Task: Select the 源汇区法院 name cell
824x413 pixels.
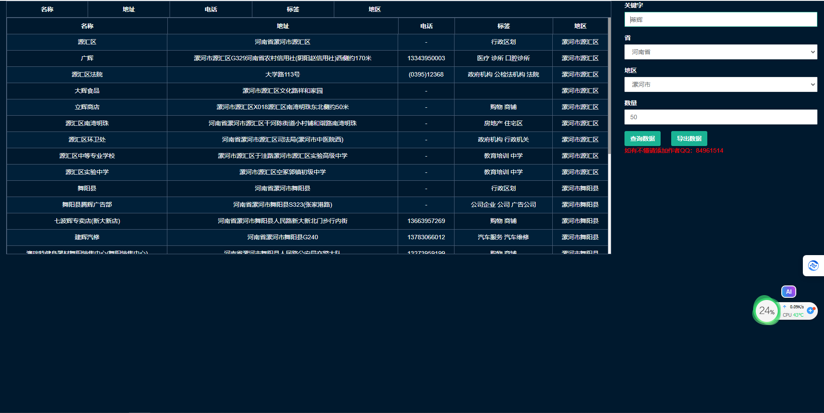Action: pyautogui.click(x=87, y=74)
